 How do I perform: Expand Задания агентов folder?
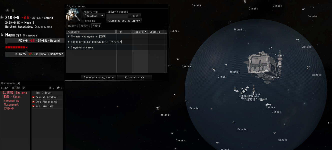69,47
